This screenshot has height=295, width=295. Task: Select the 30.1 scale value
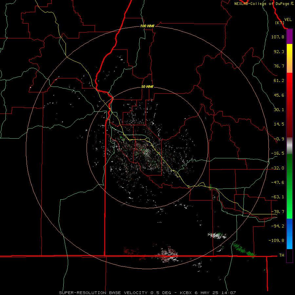click(279, 110)
